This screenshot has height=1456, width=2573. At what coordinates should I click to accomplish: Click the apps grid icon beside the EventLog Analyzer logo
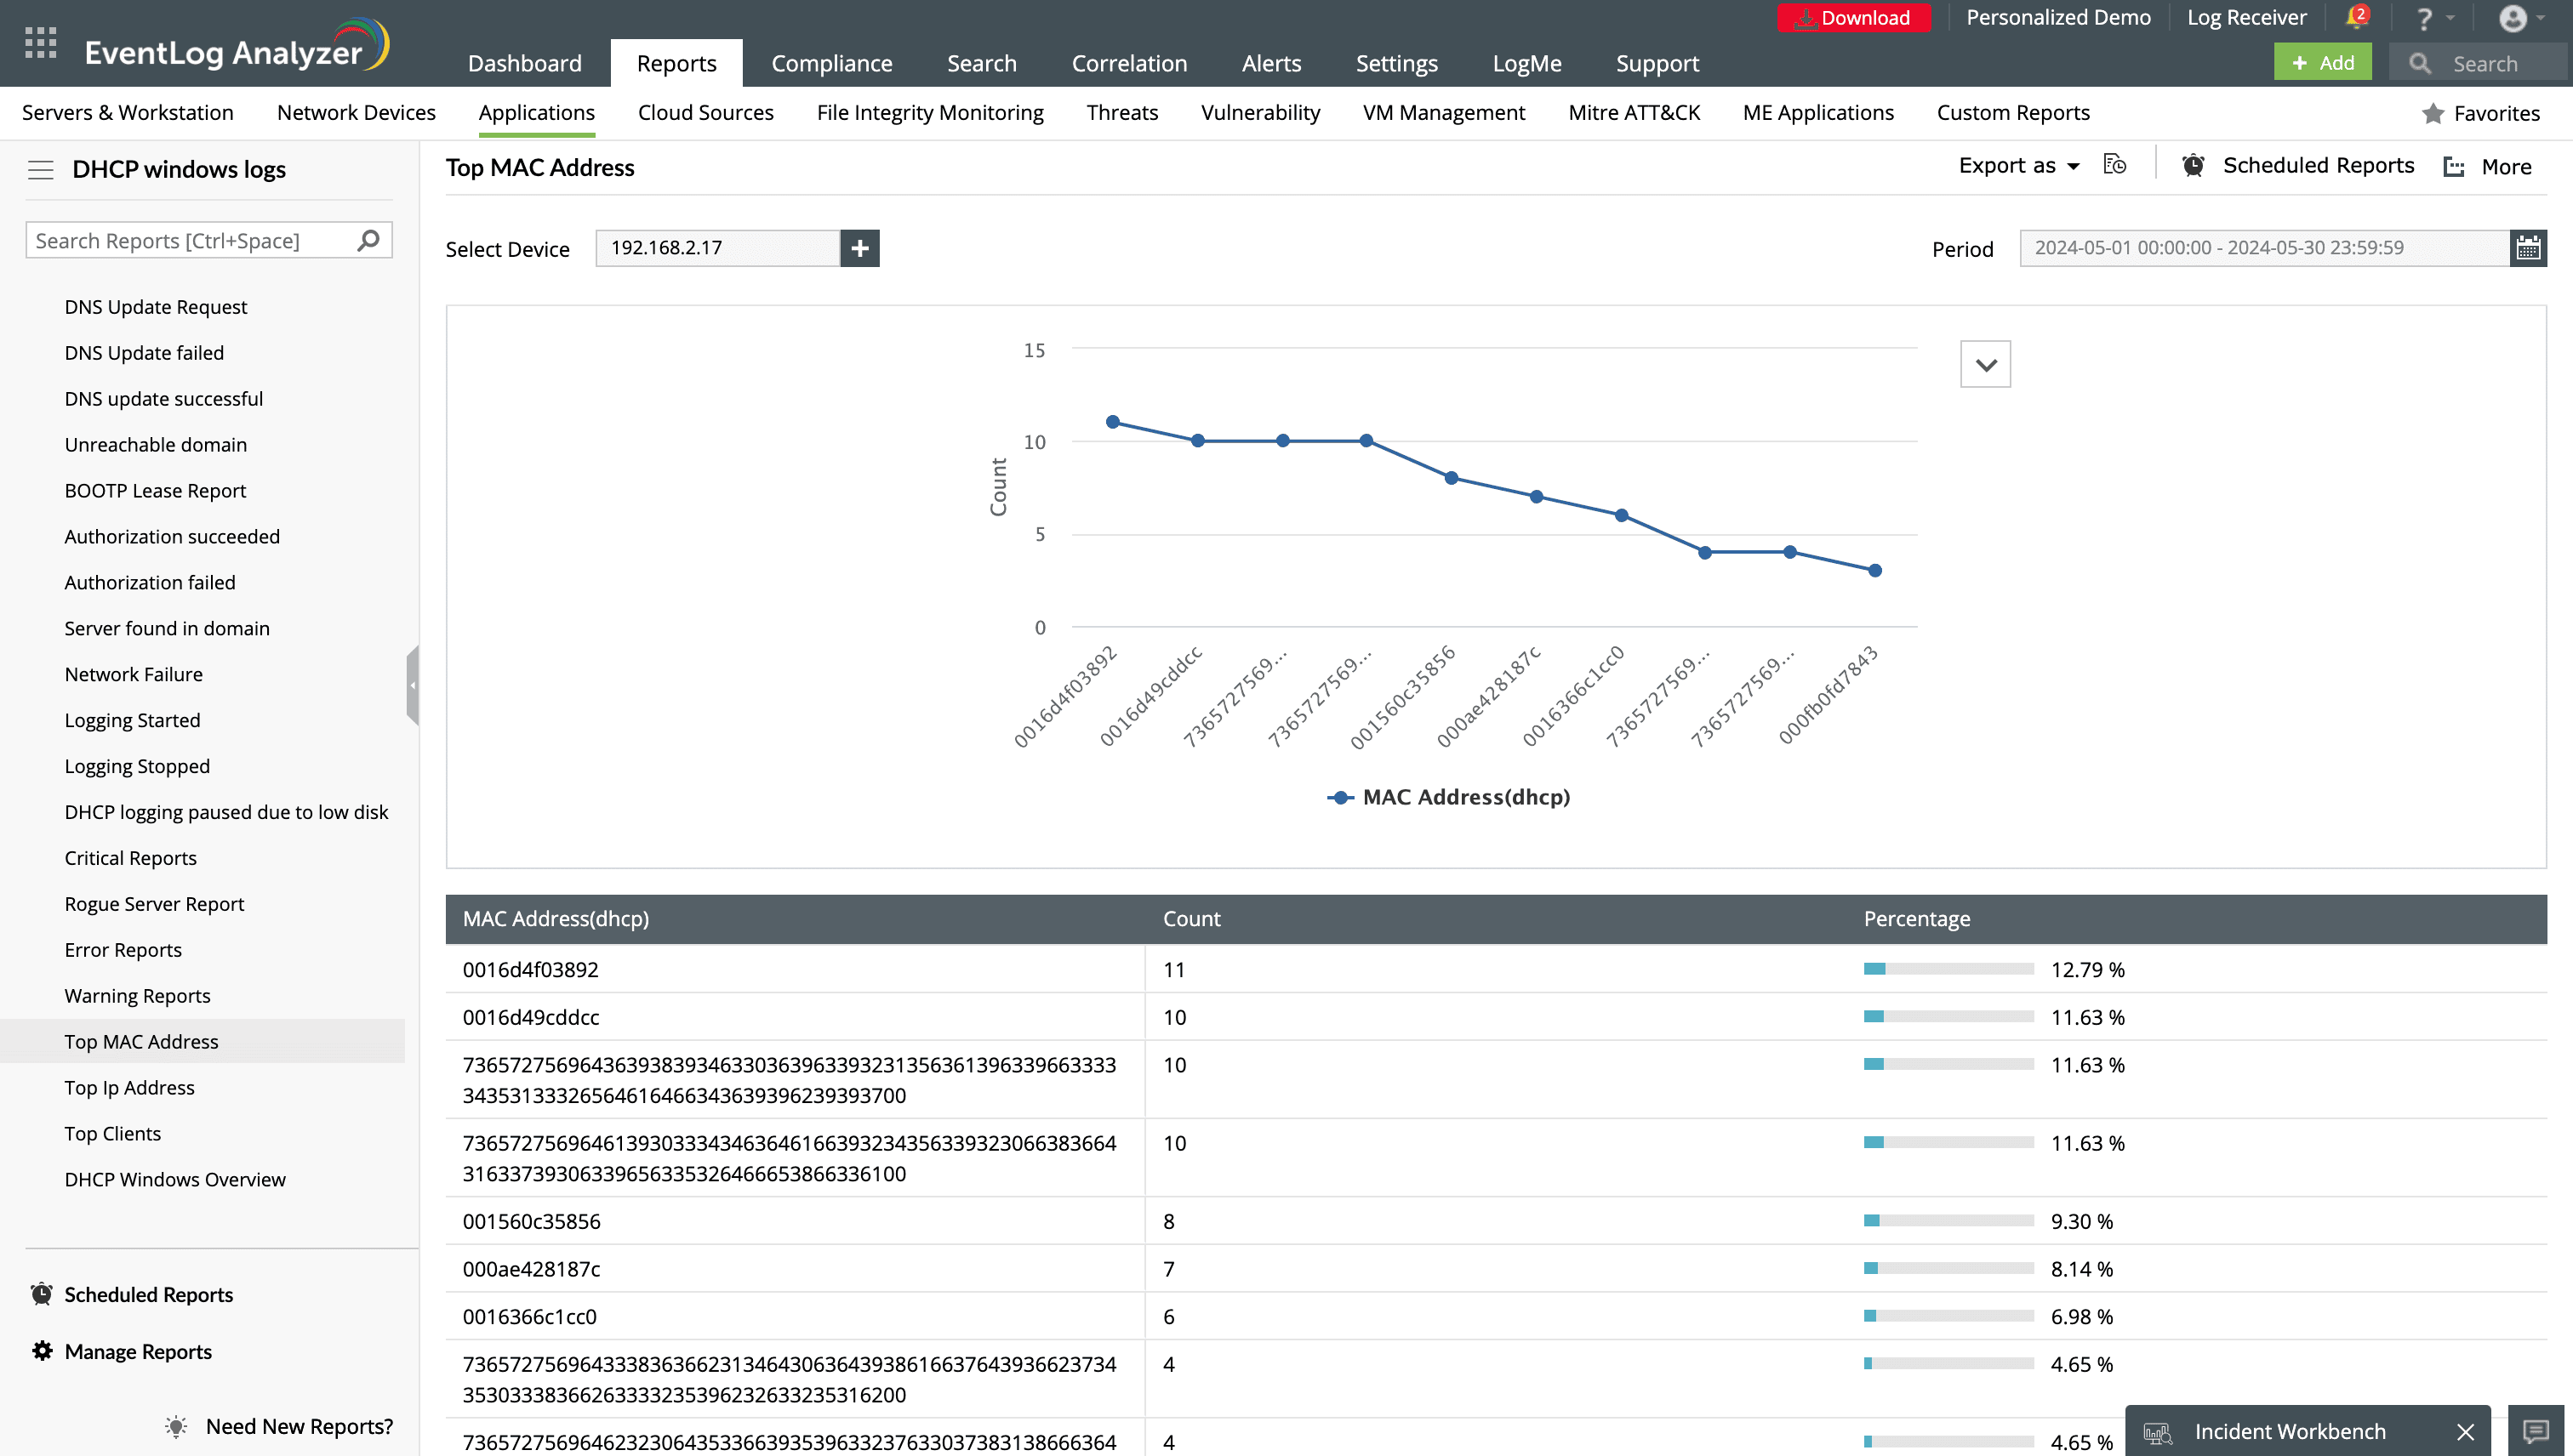click(x=39, y=43)
